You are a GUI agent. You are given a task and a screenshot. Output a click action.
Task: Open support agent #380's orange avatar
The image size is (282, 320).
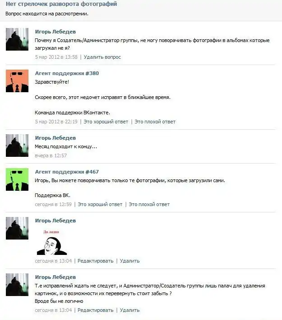17,81
